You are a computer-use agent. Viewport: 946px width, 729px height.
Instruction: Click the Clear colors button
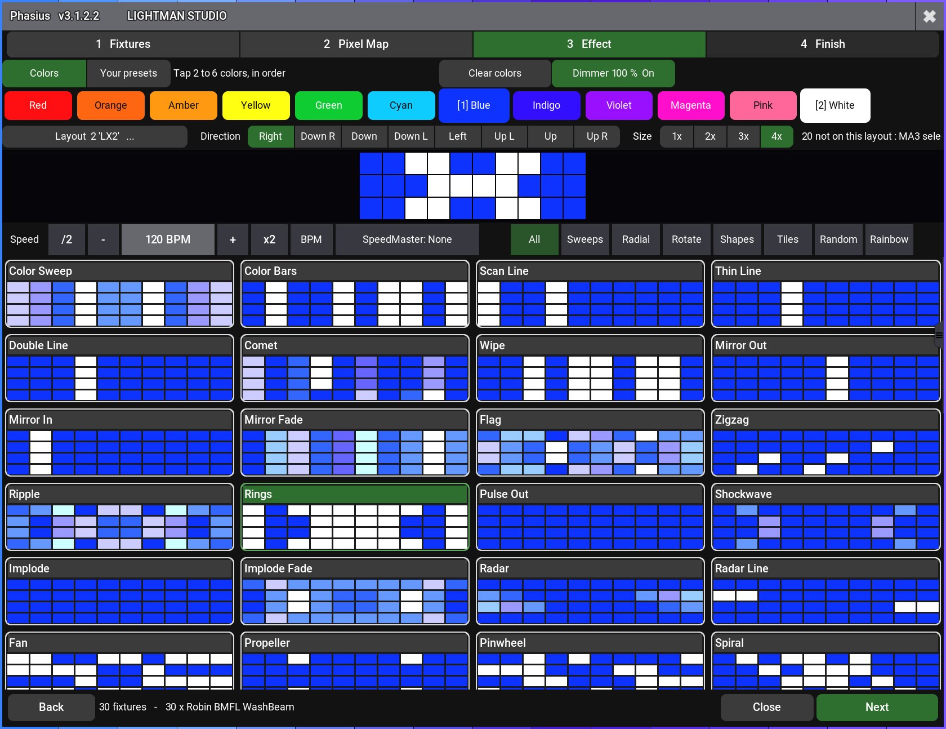tap(495, 73)
